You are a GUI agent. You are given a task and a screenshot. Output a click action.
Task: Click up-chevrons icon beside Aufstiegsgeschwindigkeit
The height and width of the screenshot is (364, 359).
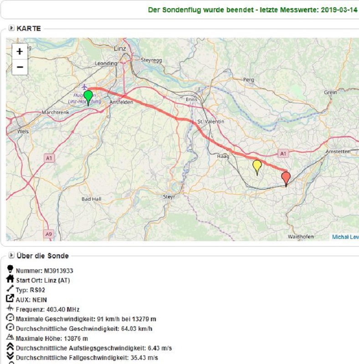(10, 346)
